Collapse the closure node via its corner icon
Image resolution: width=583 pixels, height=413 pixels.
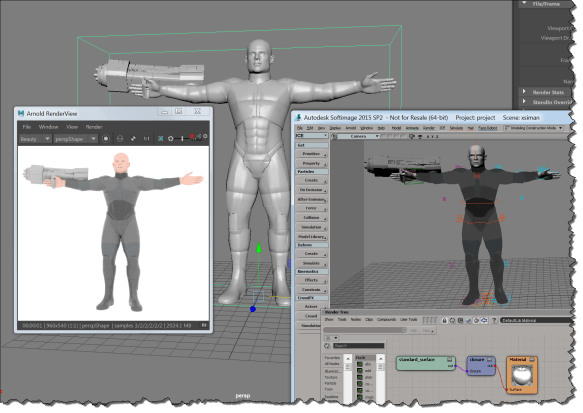490,359
